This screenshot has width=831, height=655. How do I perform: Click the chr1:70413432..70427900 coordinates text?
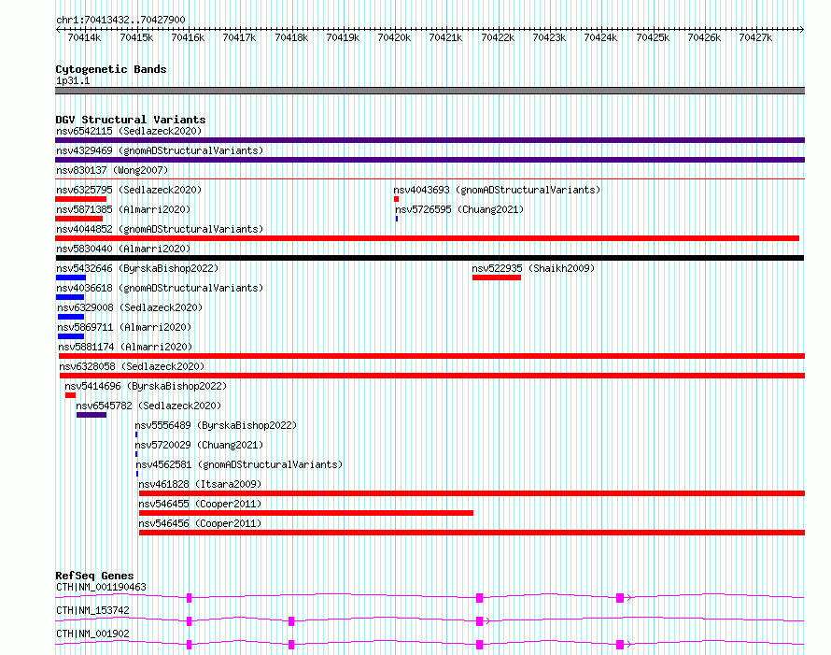(x=120, y=20)
